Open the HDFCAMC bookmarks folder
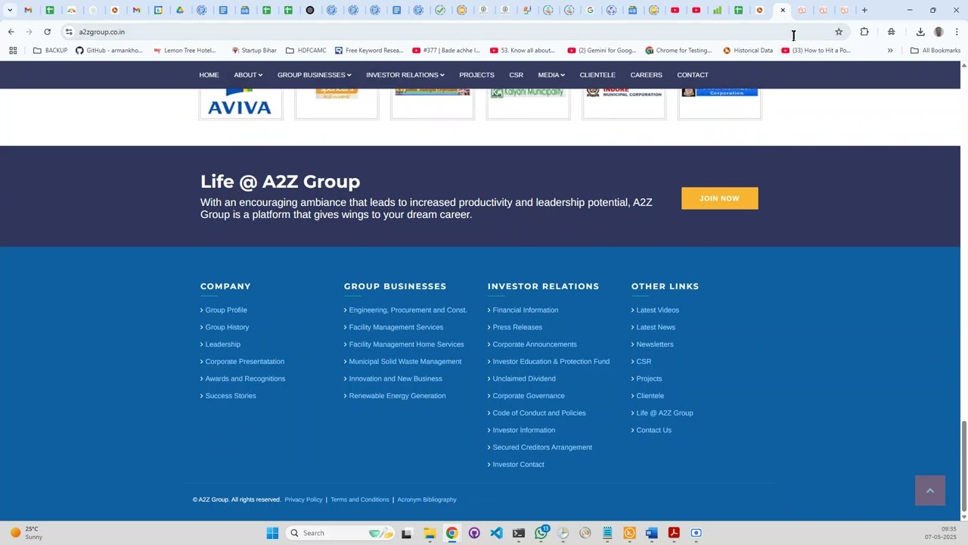Screen dimensions: 968x545 point(306,51)
